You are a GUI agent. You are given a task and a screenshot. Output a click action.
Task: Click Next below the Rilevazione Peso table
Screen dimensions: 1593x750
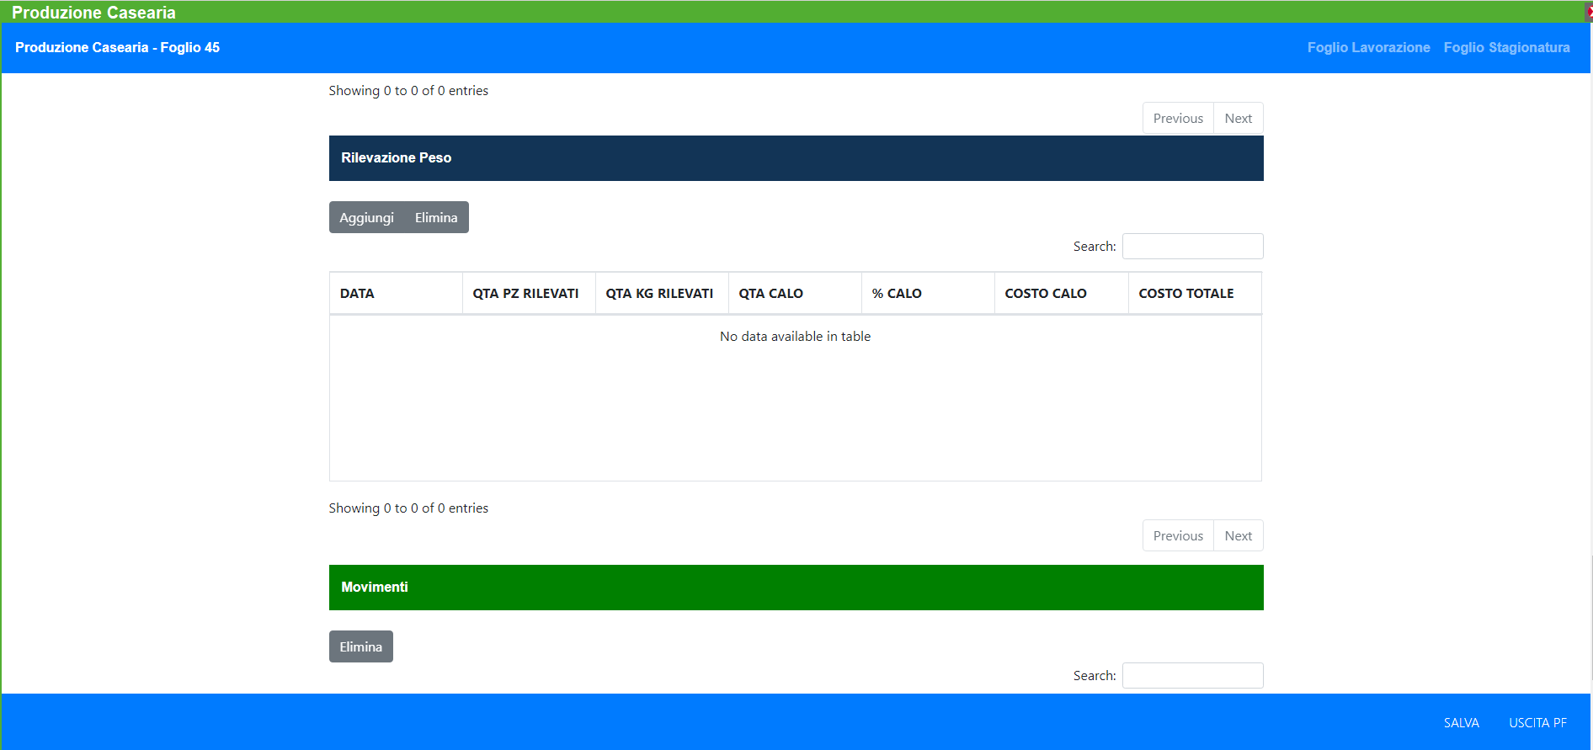(x=1238, y=536)
